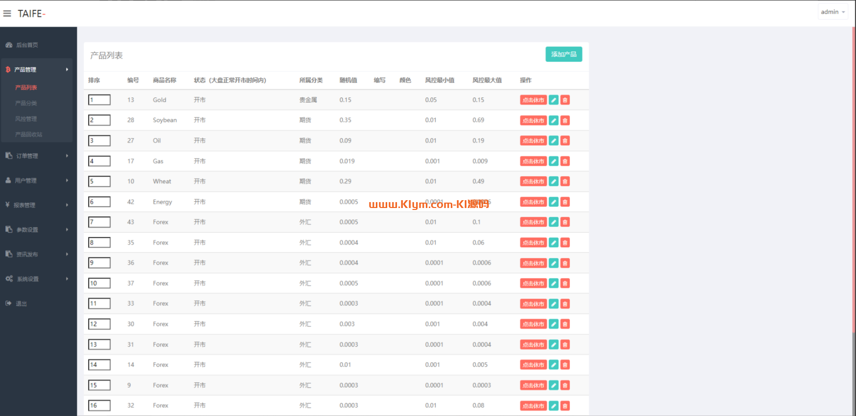The image size is (856, 416).
Task: Click the 添加产品 button
Action: pyautogui.click(x=563, y=54)
